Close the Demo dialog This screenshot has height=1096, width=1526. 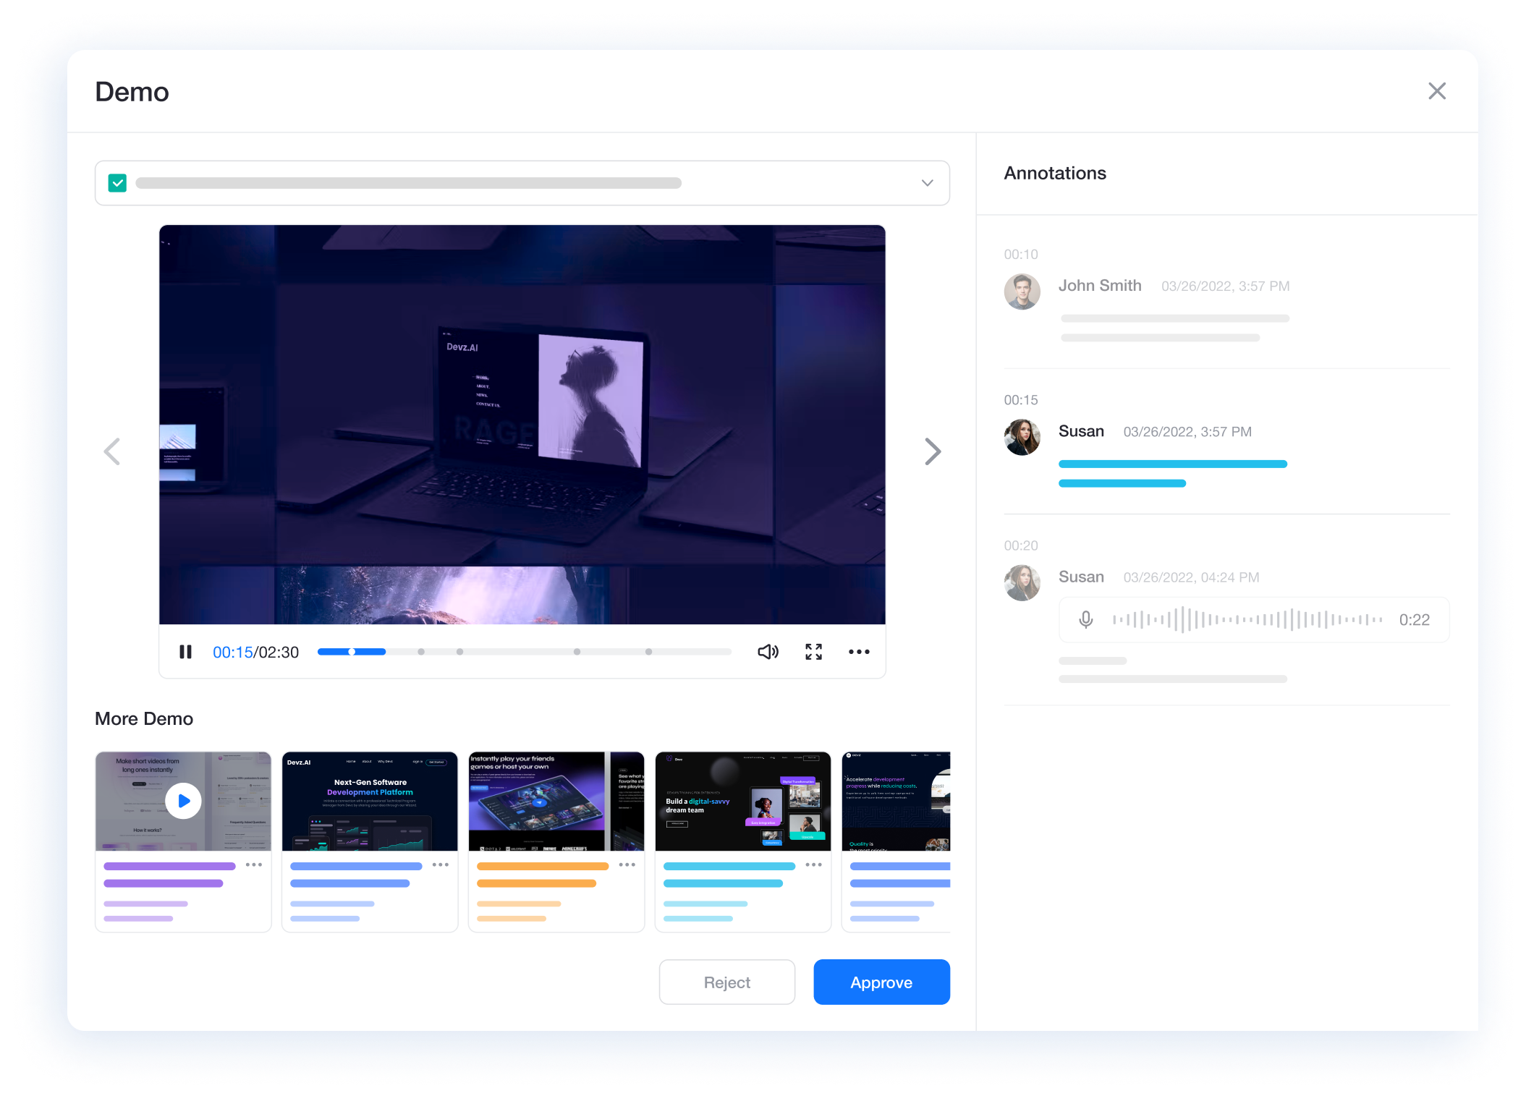pyautogui.click(x=1437, y=91)
